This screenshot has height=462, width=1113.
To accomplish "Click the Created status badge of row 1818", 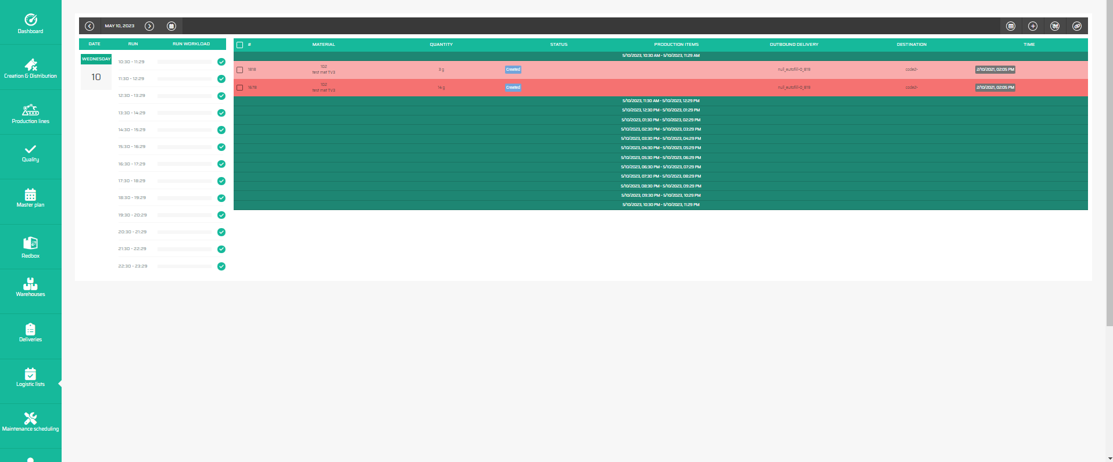I will (x=513, y=70).
